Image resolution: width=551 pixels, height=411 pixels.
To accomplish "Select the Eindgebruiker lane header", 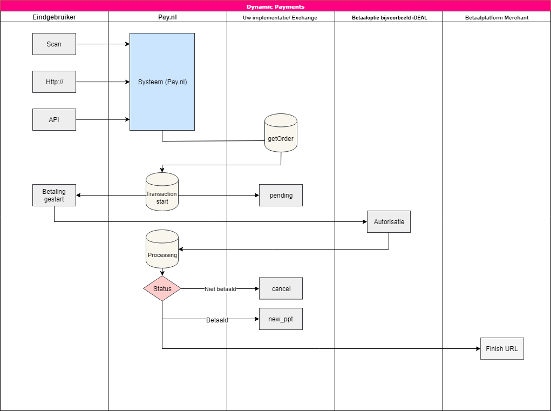I will tap(54, 17).
